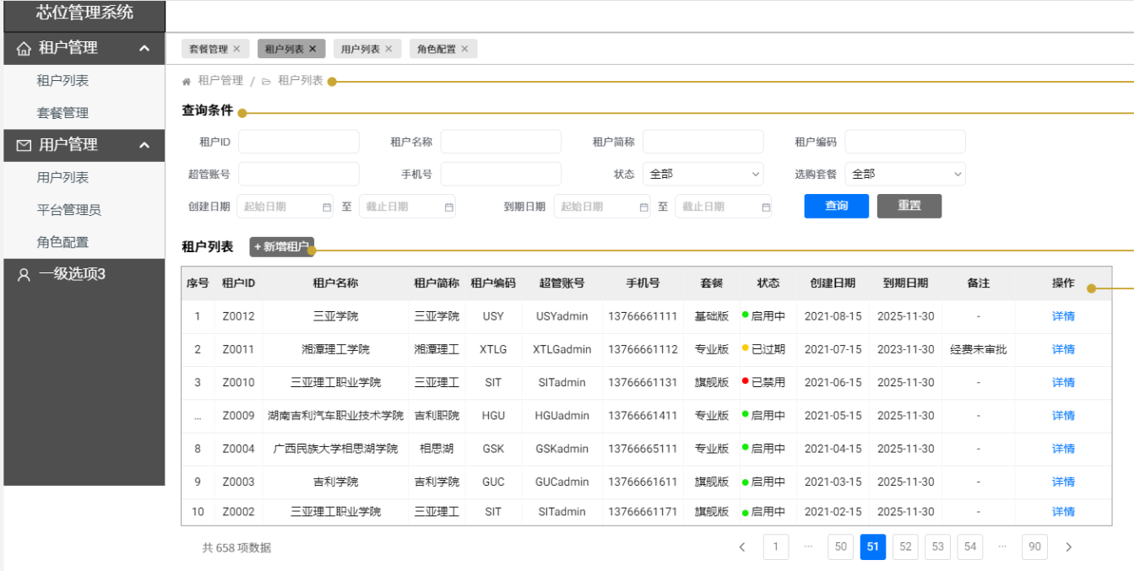1134x571 pixels.
Task: Switch to the 用户列表 tab
Action: (361, 49)
